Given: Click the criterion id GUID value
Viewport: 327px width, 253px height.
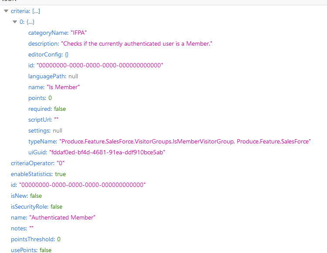Looking at the screenshot, I should point(100,65).
